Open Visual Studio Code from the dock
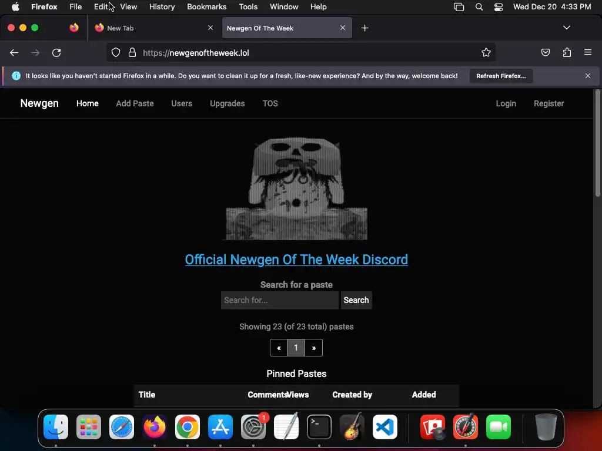 [x=385, y=427]
